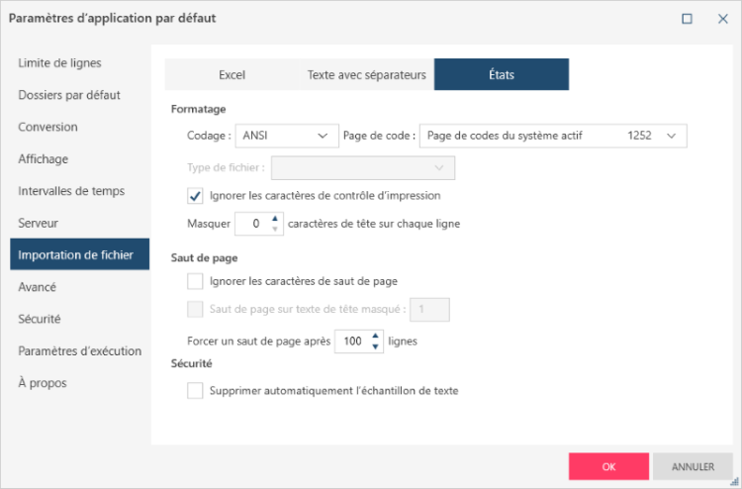The image size is (742, 489).
Task: Switch to the Excel tab
Action: tap(232, 74)
